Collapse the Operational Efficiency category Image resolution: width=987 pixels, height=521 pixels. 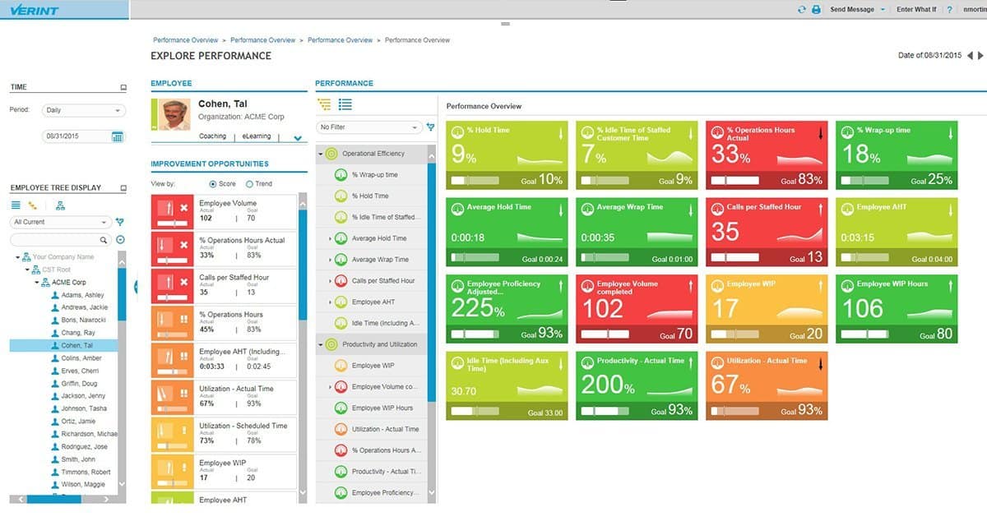[321, 153]
